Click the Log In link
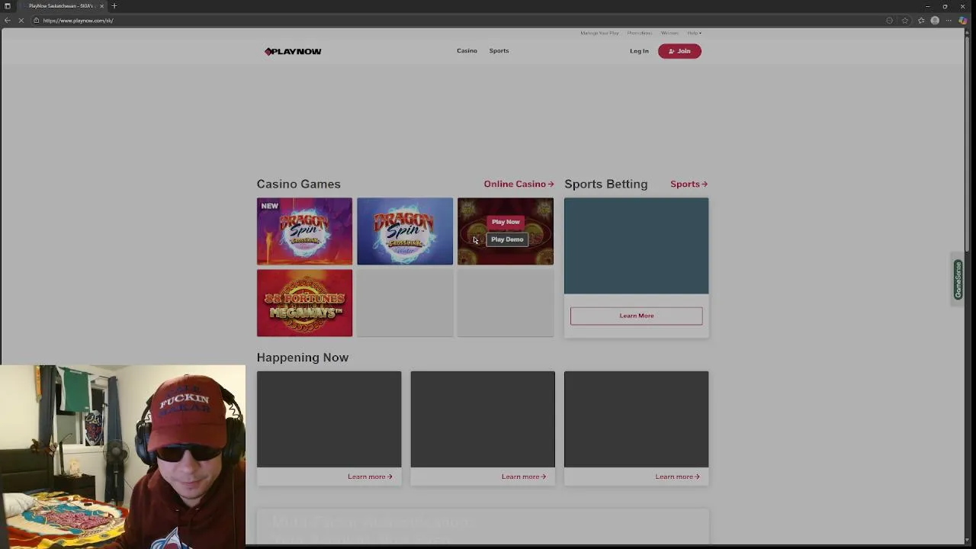Screen dimensions: 976x549 639,51
